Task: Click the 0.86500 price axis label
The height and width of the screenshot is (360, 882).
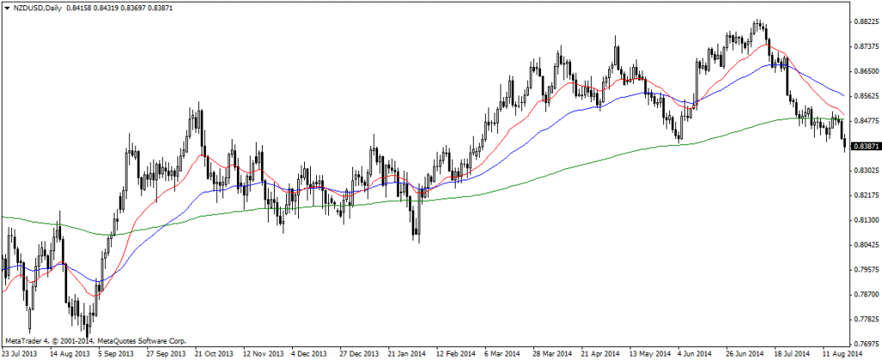Action: 865,71
